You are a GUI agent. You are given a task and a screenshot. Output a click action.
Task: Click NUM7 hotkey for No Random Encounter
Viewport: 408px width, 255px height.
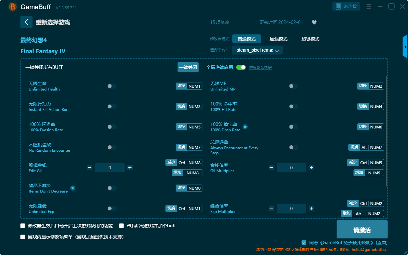point(189,147)
